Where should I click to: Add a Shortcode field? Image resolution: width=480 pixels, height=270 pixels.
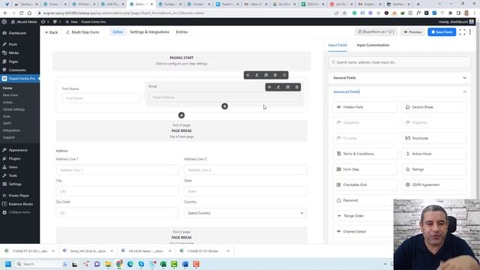point(433,138)
